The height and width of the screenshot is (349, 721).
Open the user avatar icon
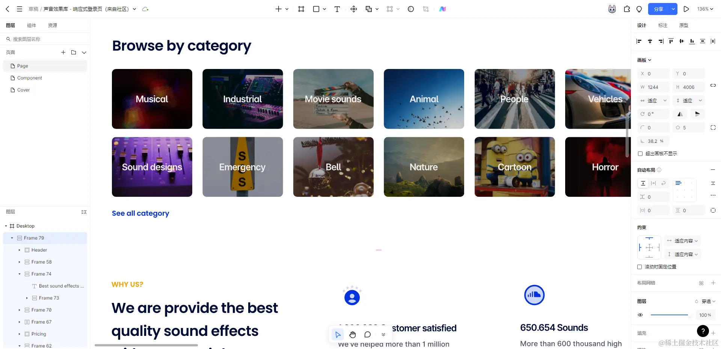pos(612,9)
